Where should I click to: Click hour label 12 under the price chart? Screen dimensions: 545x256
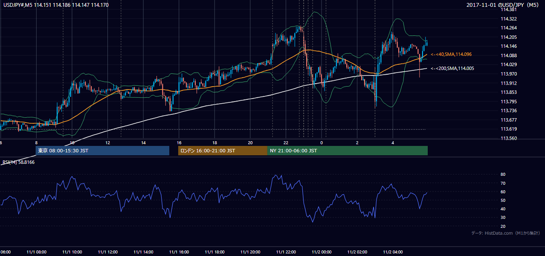[x=108, y=143]
